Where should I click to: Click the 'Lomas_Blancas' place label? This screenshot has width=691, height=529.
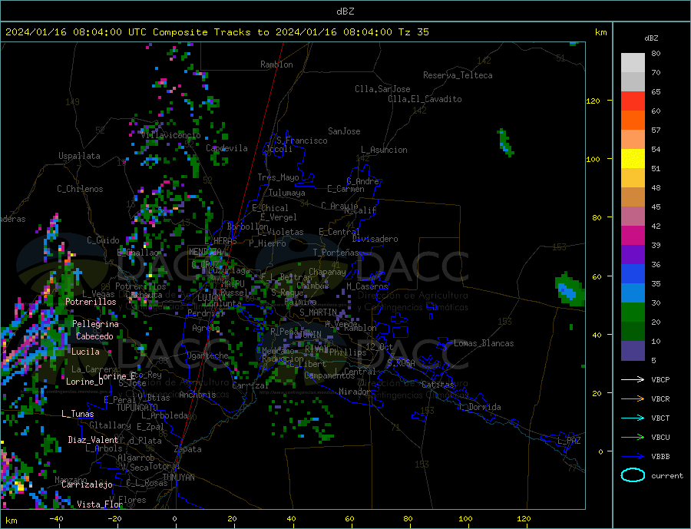[x=484, y=343]
